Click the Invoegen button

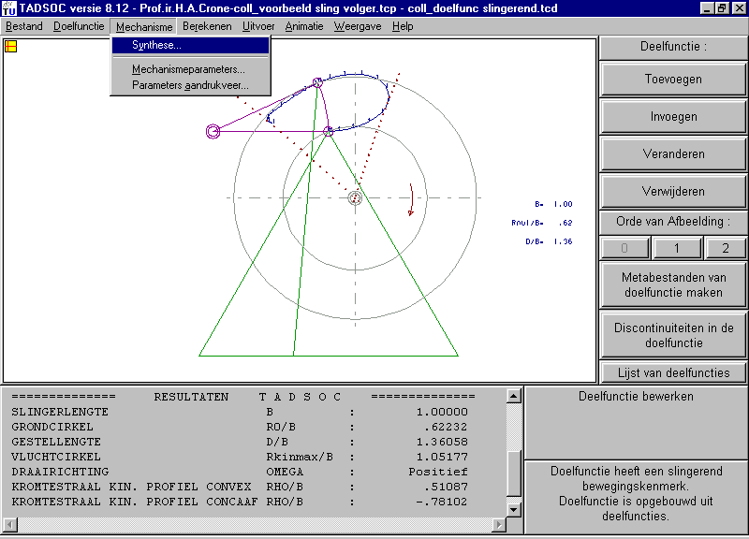[673, 116]
